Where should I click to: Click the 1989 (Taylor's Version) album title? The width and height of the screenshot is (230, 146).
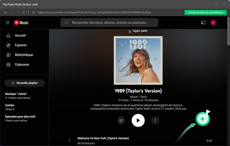[x=138, y=91]
